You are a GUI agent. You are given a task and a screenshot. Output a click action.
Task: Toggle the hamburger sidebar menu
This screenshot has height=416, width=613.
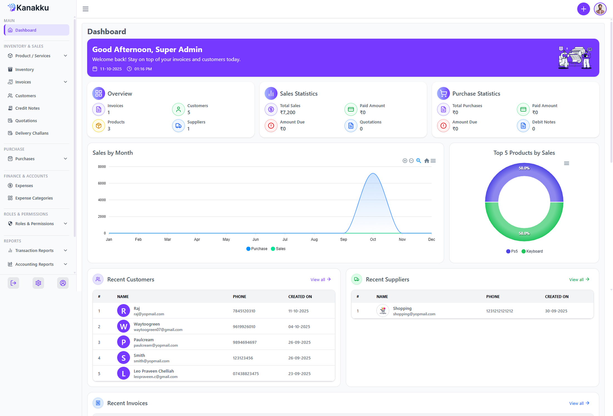click(85, 9)
